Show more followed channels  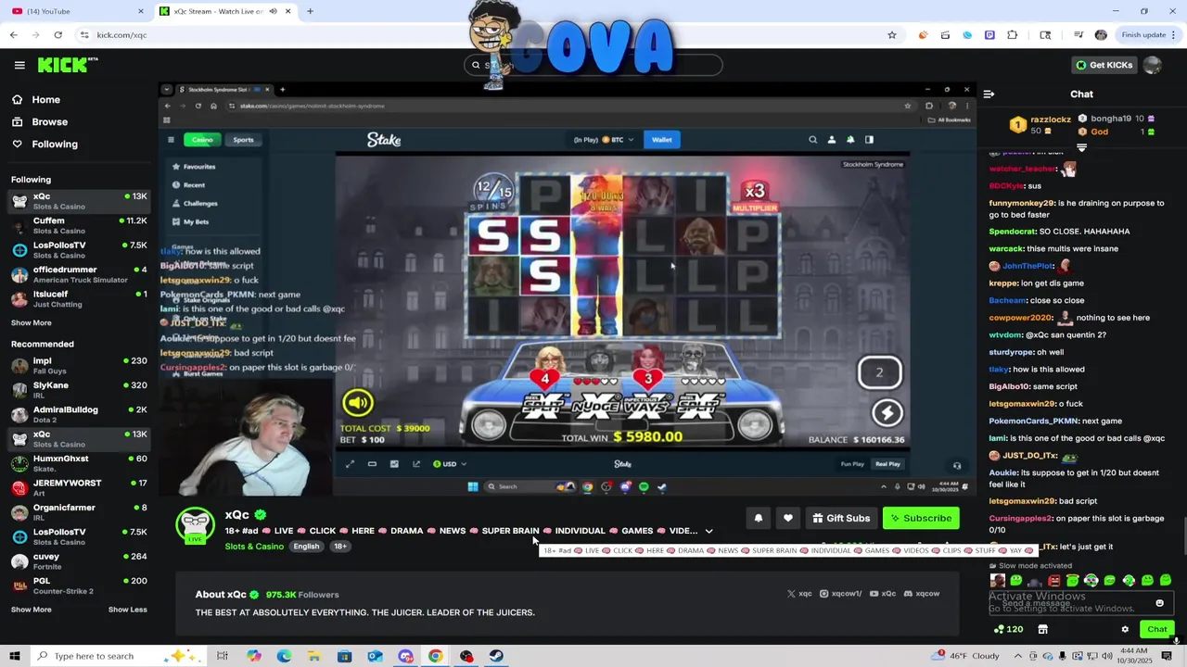click(32, 322)
